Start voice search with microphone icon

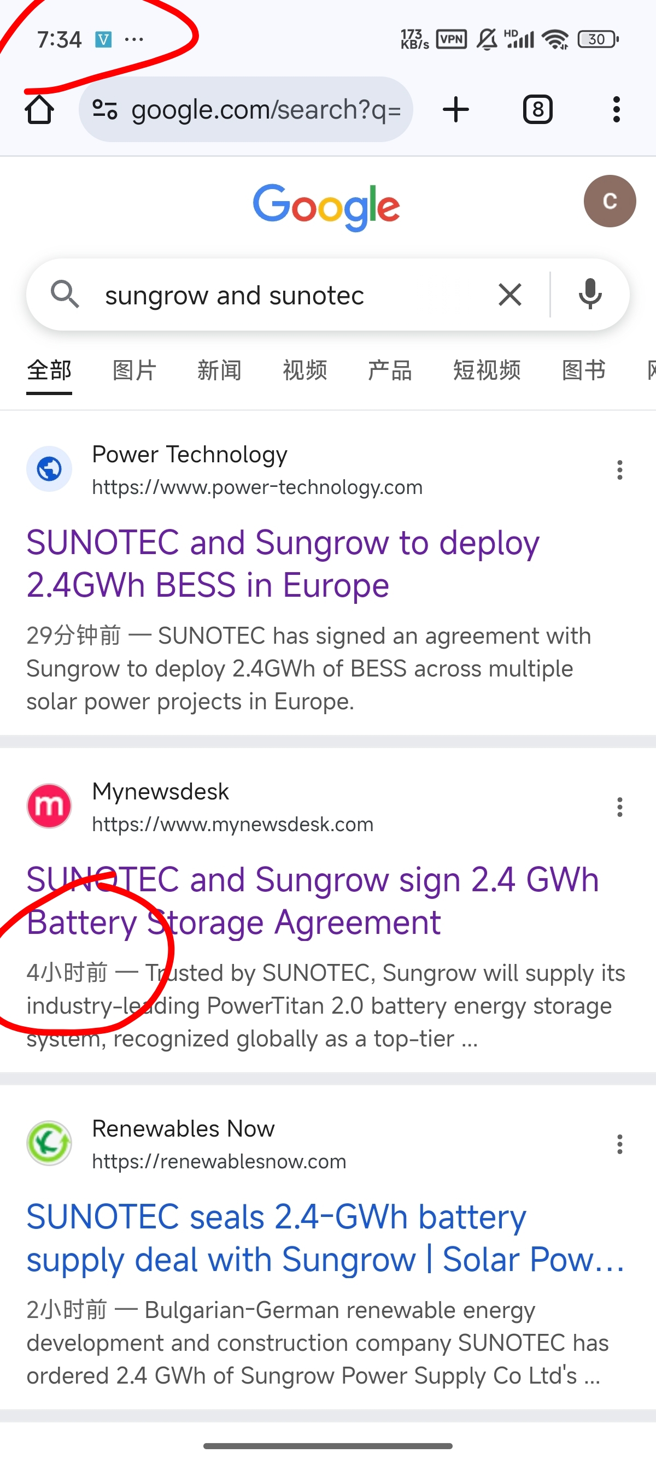coord(590,295)
